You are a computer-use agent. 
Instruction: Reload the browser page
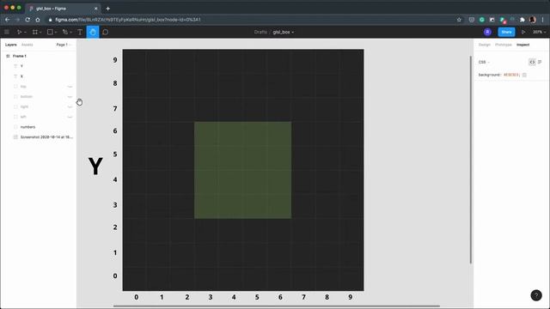[27, 20]
